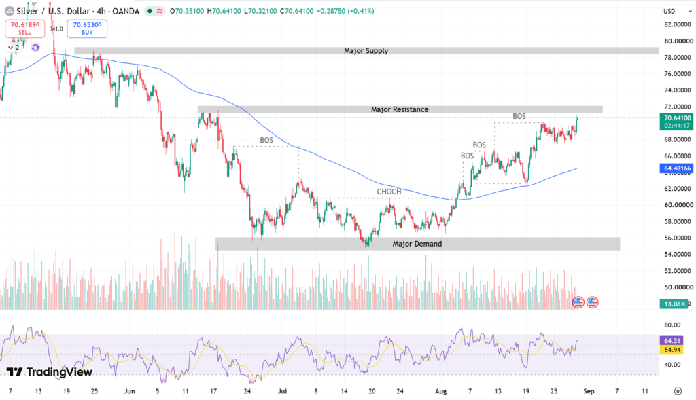Click the red SELL 70.61890 button
This screenshot has width=696, height=400.
point(25,29)
